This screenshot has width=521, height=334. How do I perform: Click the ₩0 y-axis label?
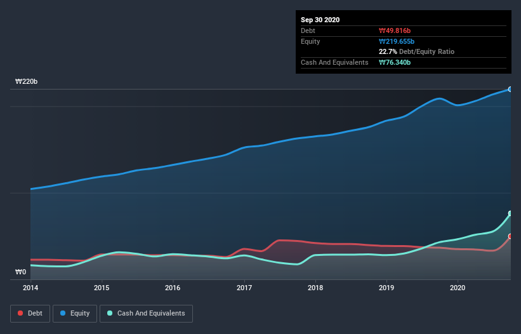click(x=20, y=272)
